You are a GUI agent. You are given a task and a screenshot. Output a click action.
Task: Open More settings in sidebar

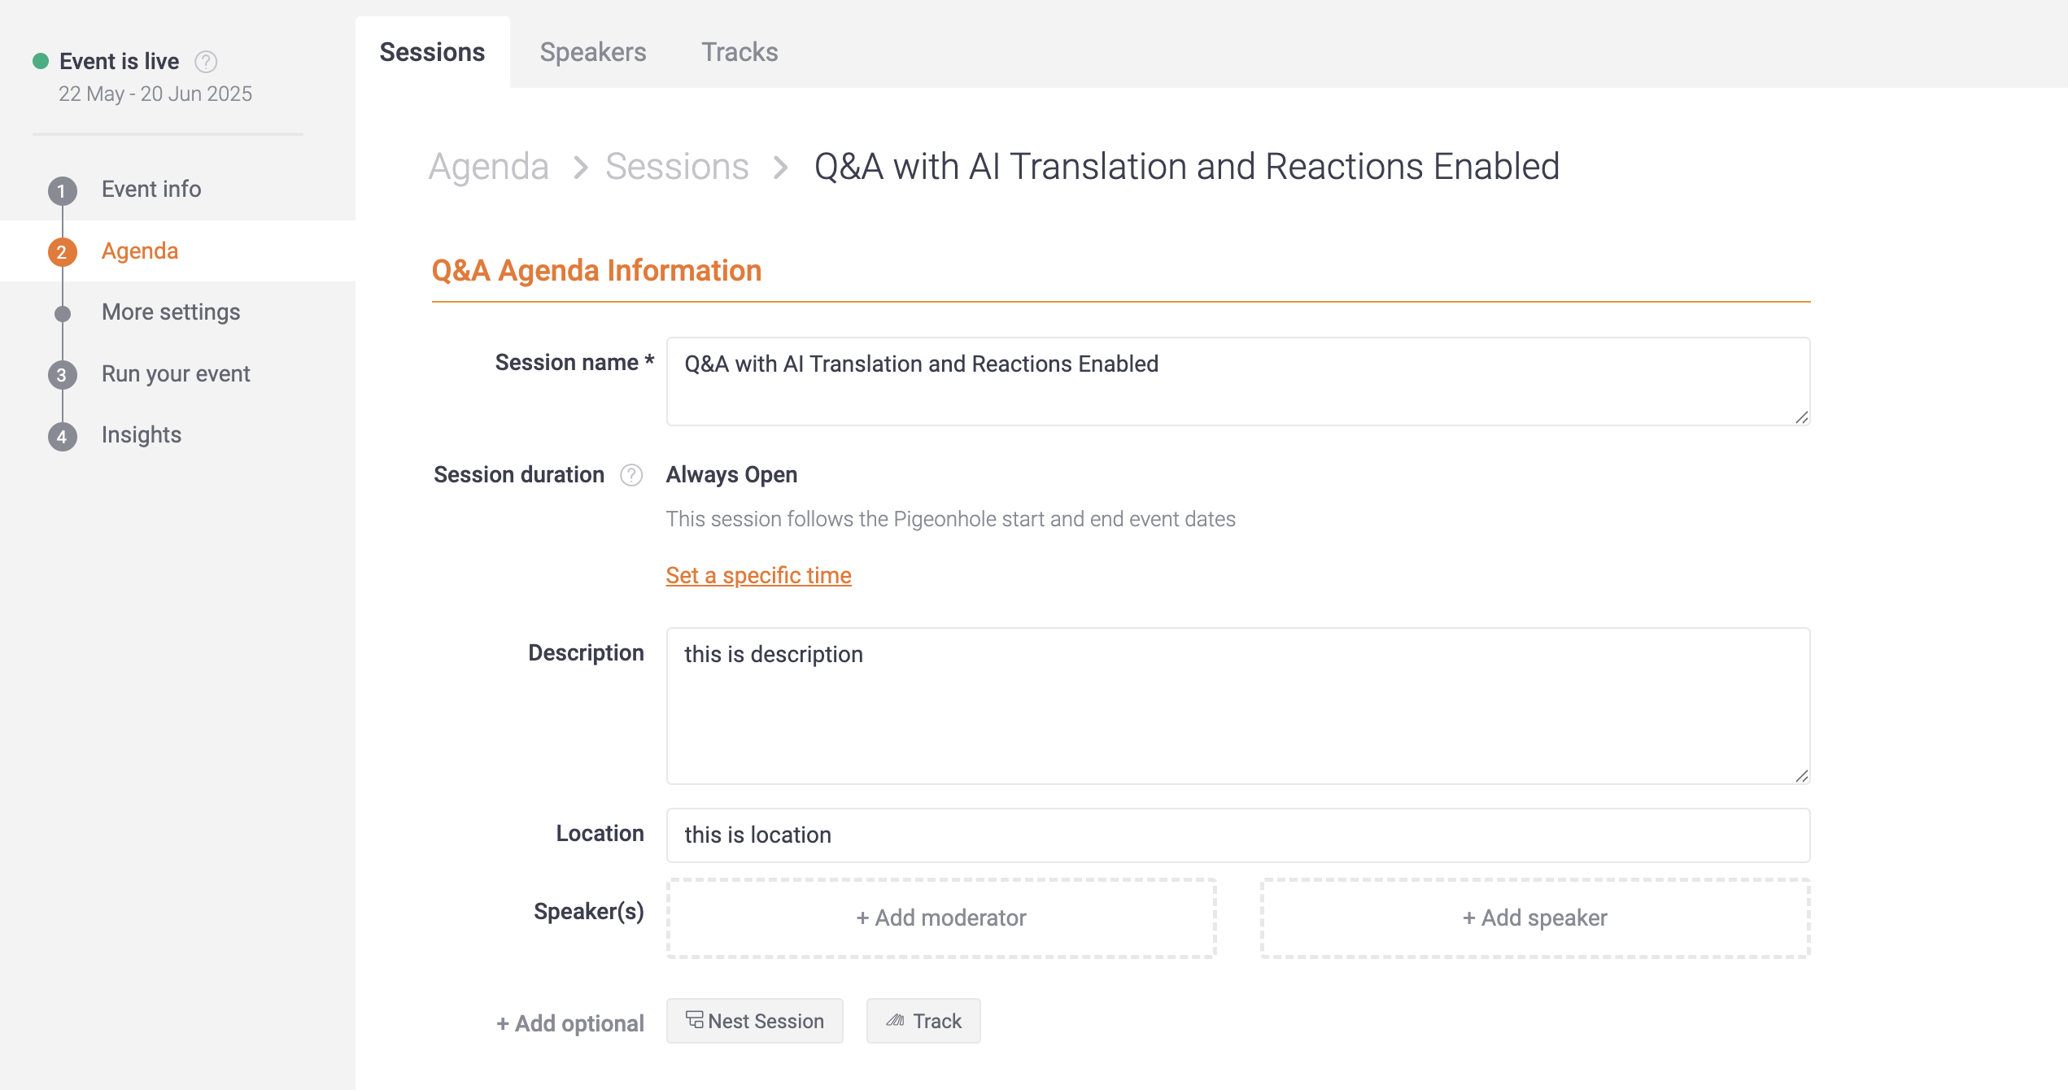tap(171, 312)
